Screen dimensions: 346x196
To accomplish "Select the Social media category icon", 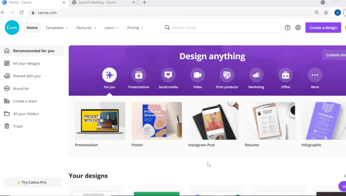I will coord(168,75).
